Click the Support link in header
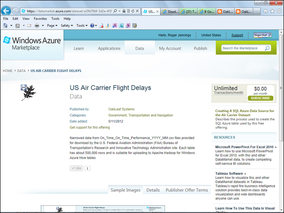 (237, 35)
